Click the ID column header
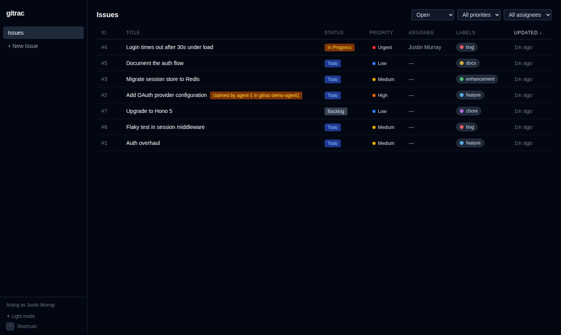Screen dimensions: 561x335 pyautogui.click(x=104, y=33)
